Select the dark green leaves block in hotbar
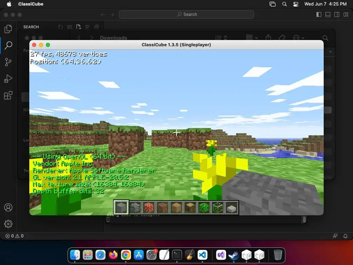353x265 pixels. point(204,207)
